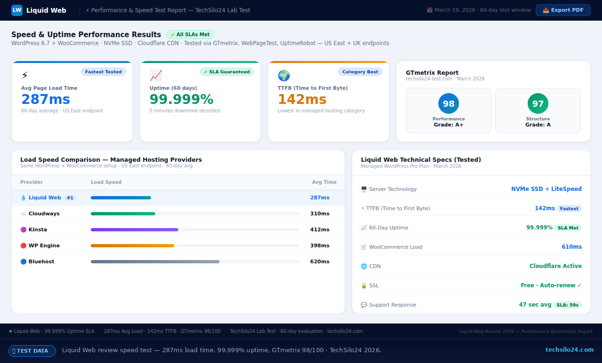This screenshot has height=363, width=602.
Task: Expand the GTmetrix Report panel
Action: click(432, 72)
